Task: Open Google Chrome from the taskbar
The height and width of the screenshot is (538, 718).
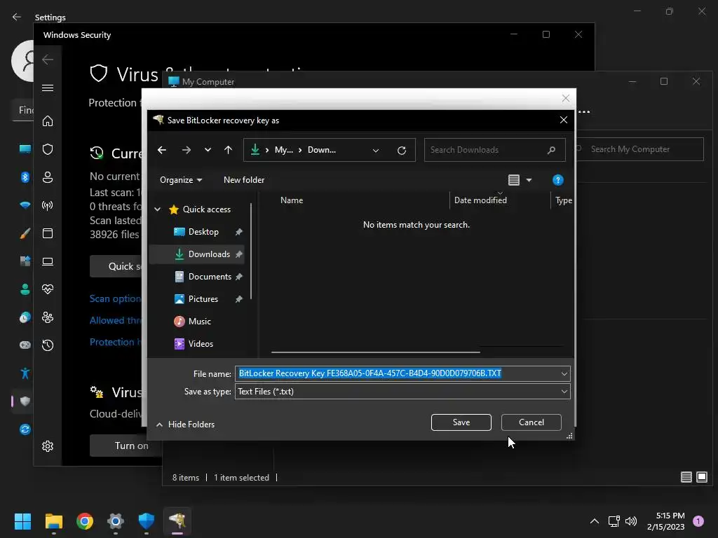Action: [85, 520]
